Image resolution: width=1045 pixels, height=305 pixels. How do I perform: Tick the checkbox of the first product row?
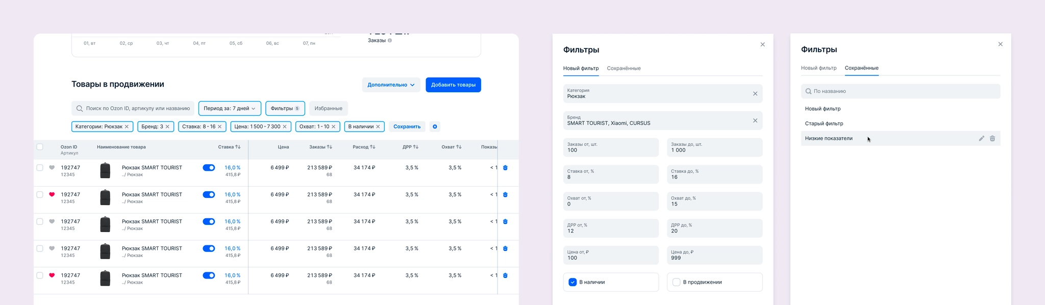(40, 167)
